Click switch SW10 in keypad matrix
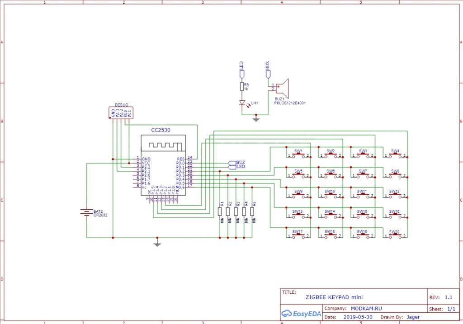The width and height of the screenshot is (463, 324). point(331,194)
